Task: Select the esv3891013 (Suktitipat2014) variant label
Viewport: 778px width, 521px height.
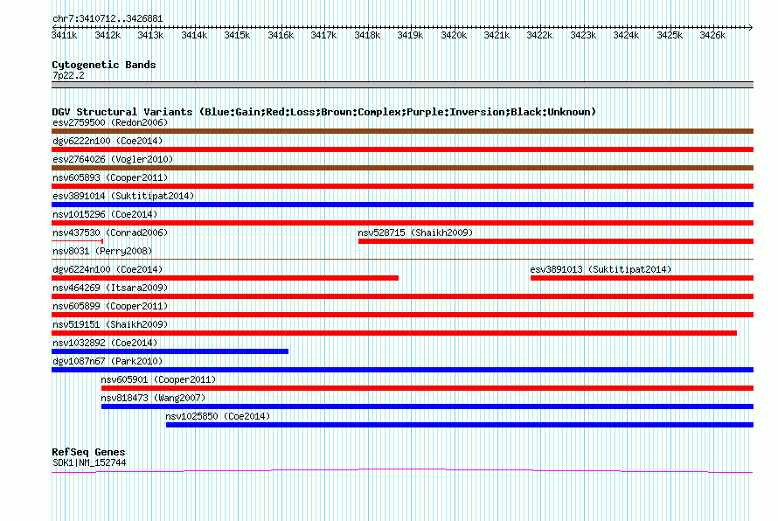Action: pos(601,269)
